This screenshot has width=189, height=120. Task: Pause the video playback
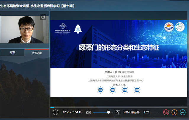coord(55,112)
